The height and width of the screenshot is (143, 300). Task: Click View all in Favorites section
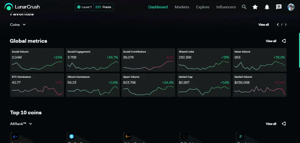point(264,24)
